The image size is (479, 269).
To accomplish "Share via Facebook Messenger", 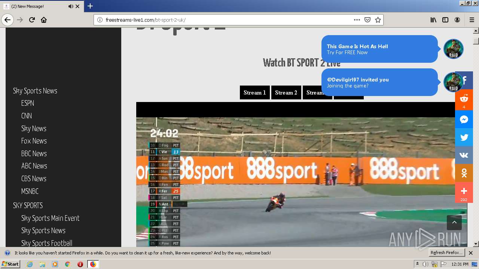I will [x=464, y=120].
